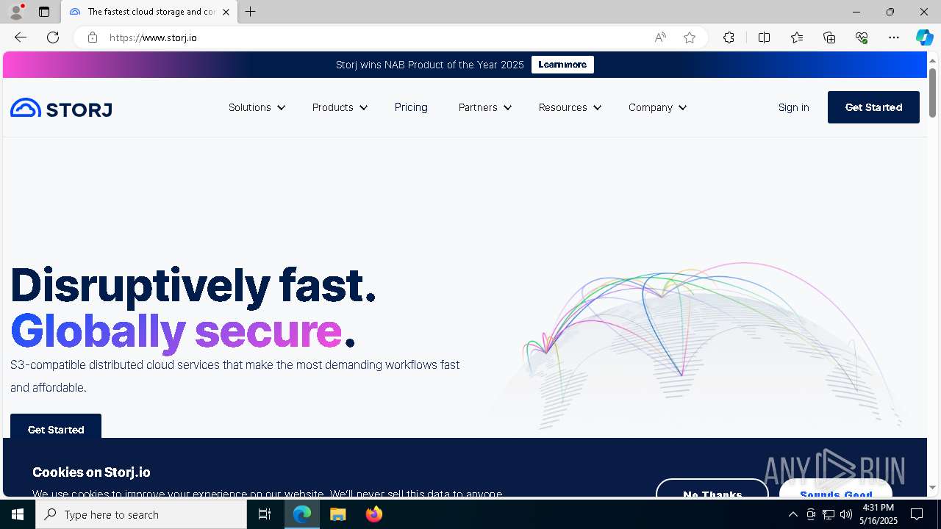Accept cookies with Sounds Good
This screenshot has width=941, height=529.
pos(836,489)
